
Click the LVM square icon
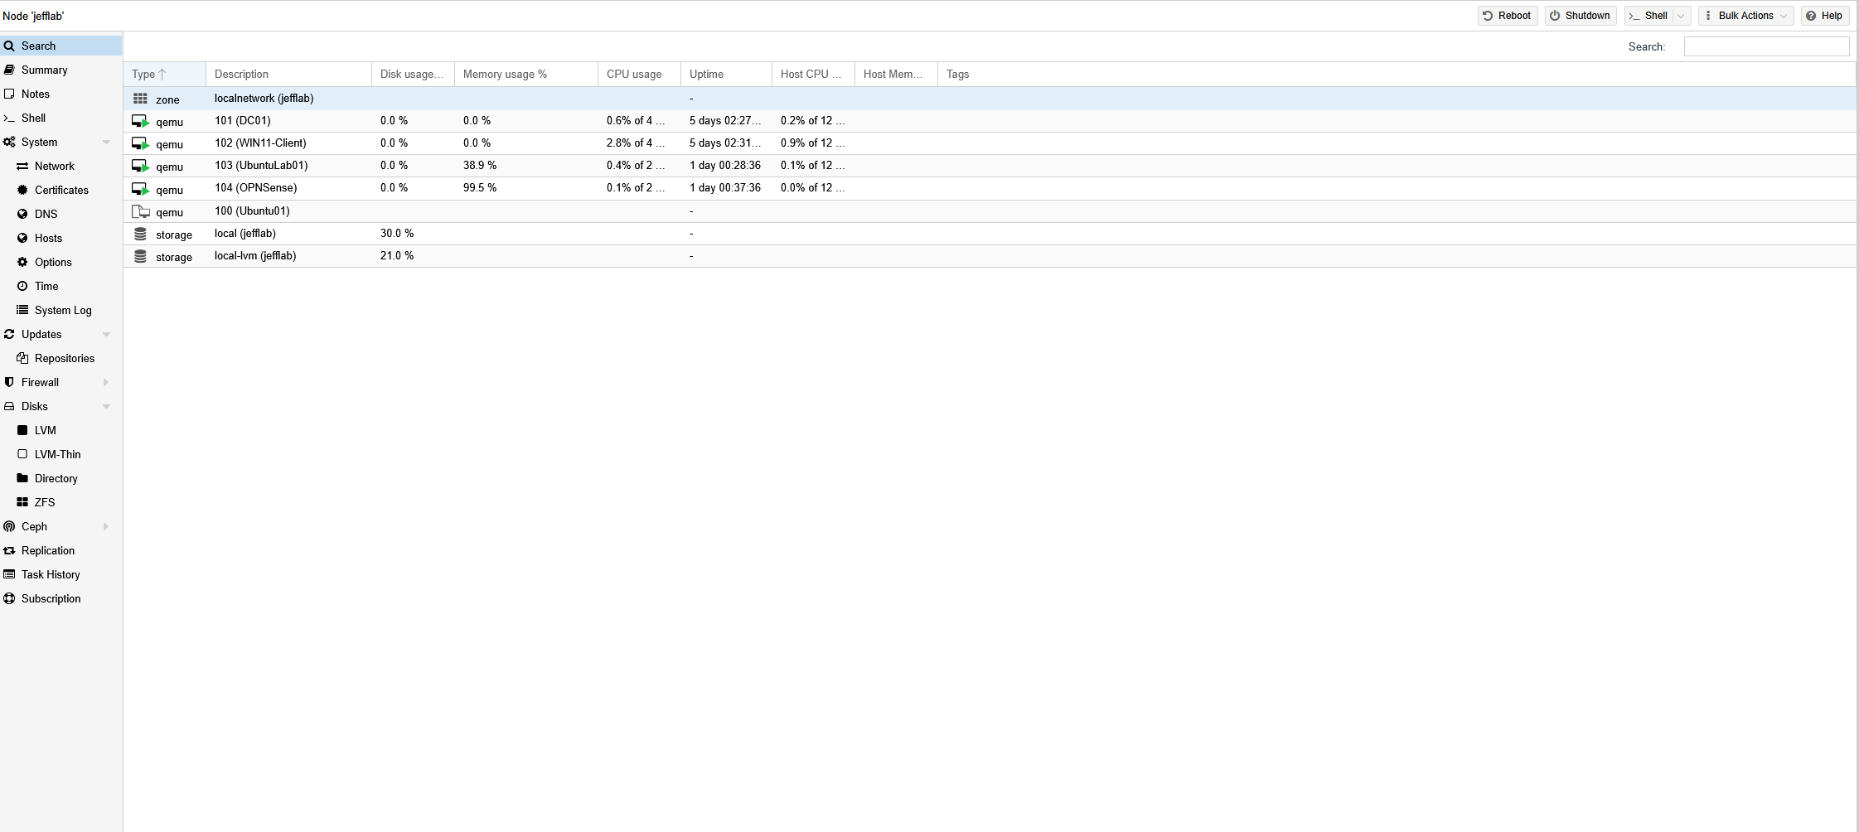22,431
